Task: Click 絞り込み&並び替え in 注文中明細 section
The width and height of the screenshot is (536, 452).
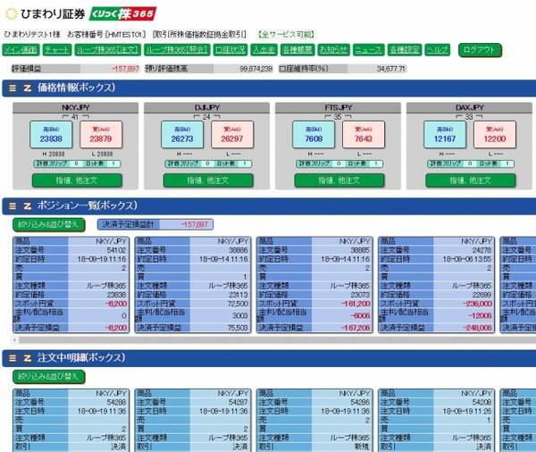Action: click(48, 377)
